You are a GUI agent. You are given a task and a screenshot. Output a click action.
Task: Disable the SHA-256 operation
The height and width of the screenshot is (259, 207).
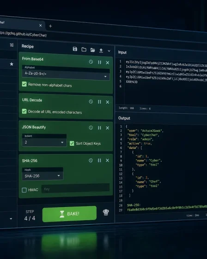point(91,160)
